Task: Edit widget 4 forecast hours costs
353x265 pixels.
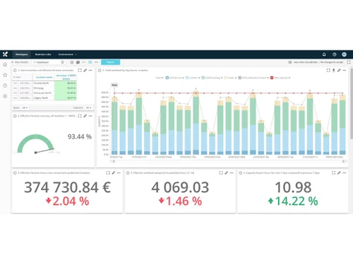Action: [x=114, y=173]
